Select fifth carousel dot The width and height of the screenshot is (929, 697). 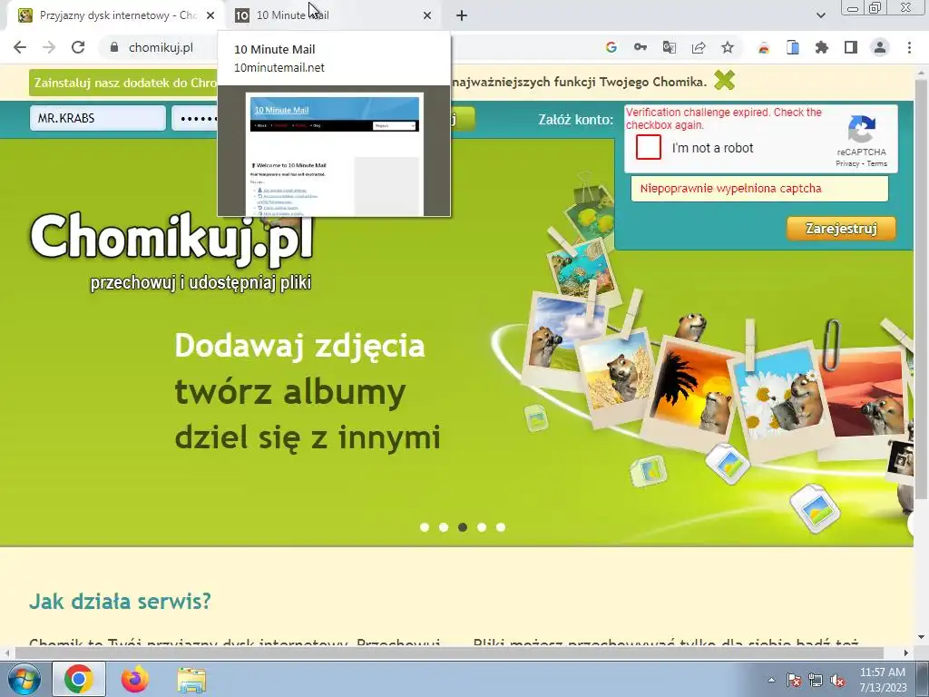click(501, 527)
